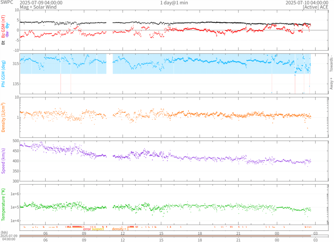Click the start date 2025-07-09 04:00:00 header

point(41,3)
